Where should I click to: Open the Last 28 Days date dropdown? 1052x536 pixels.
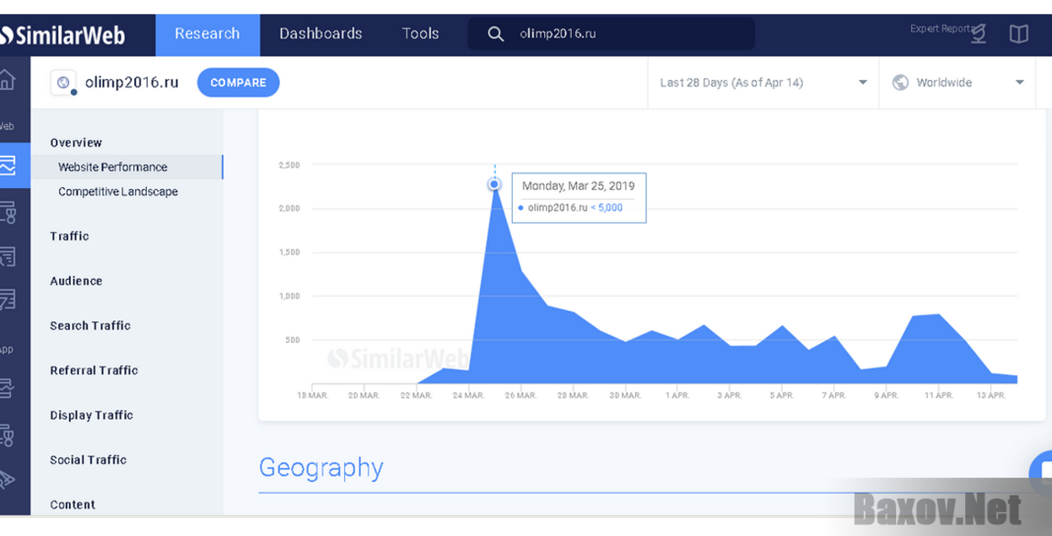[x=763, y=83]
